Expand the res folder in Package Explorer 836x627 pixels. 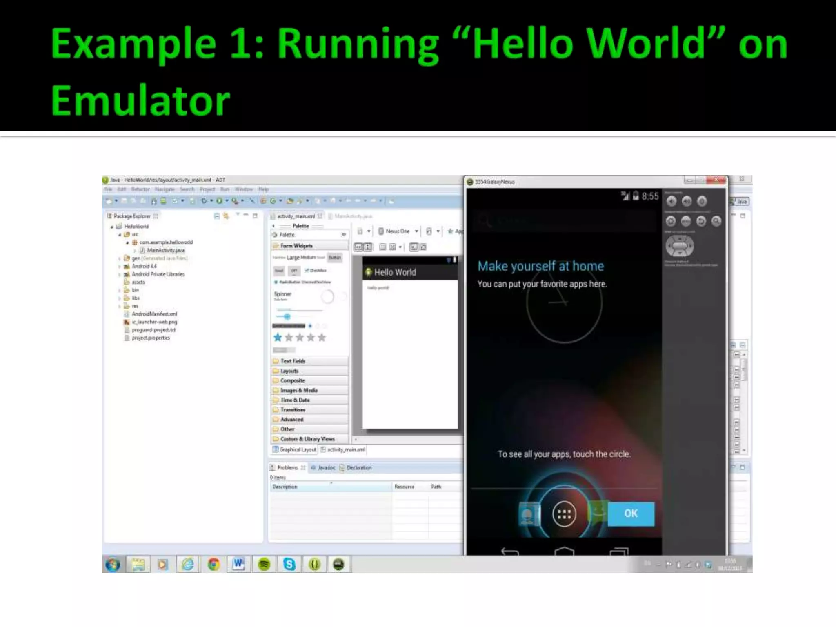pos(120,306)
